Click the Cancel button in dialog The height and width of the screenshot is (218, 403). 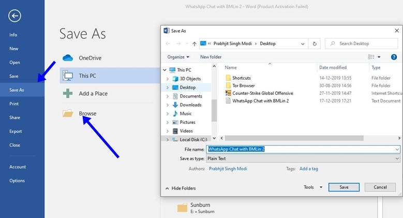pos(380,187)
